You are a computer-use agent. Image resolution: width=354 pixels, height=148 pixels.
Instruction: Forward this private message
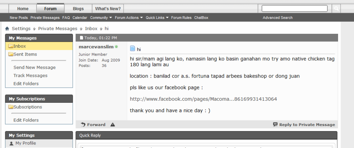[93, 125]
